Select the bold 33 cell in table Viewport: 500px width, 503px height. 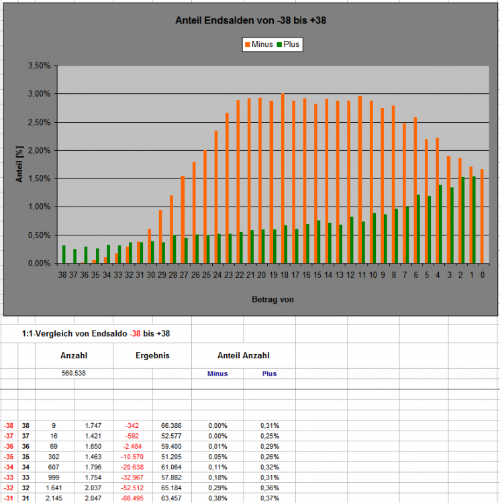click(x=26, y=478)
